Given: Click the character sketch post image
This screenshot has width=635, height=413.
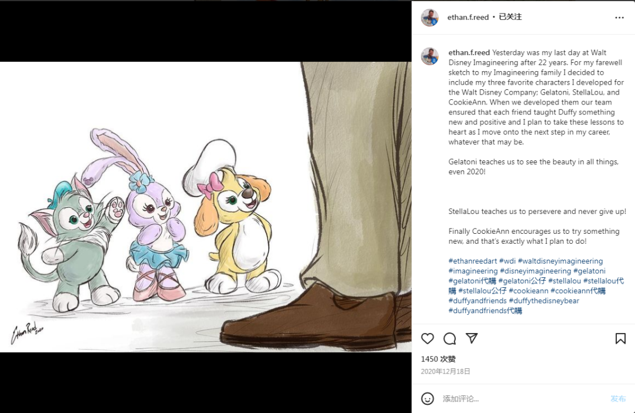Looking at the screenshot, I should (x=206, y=207).
